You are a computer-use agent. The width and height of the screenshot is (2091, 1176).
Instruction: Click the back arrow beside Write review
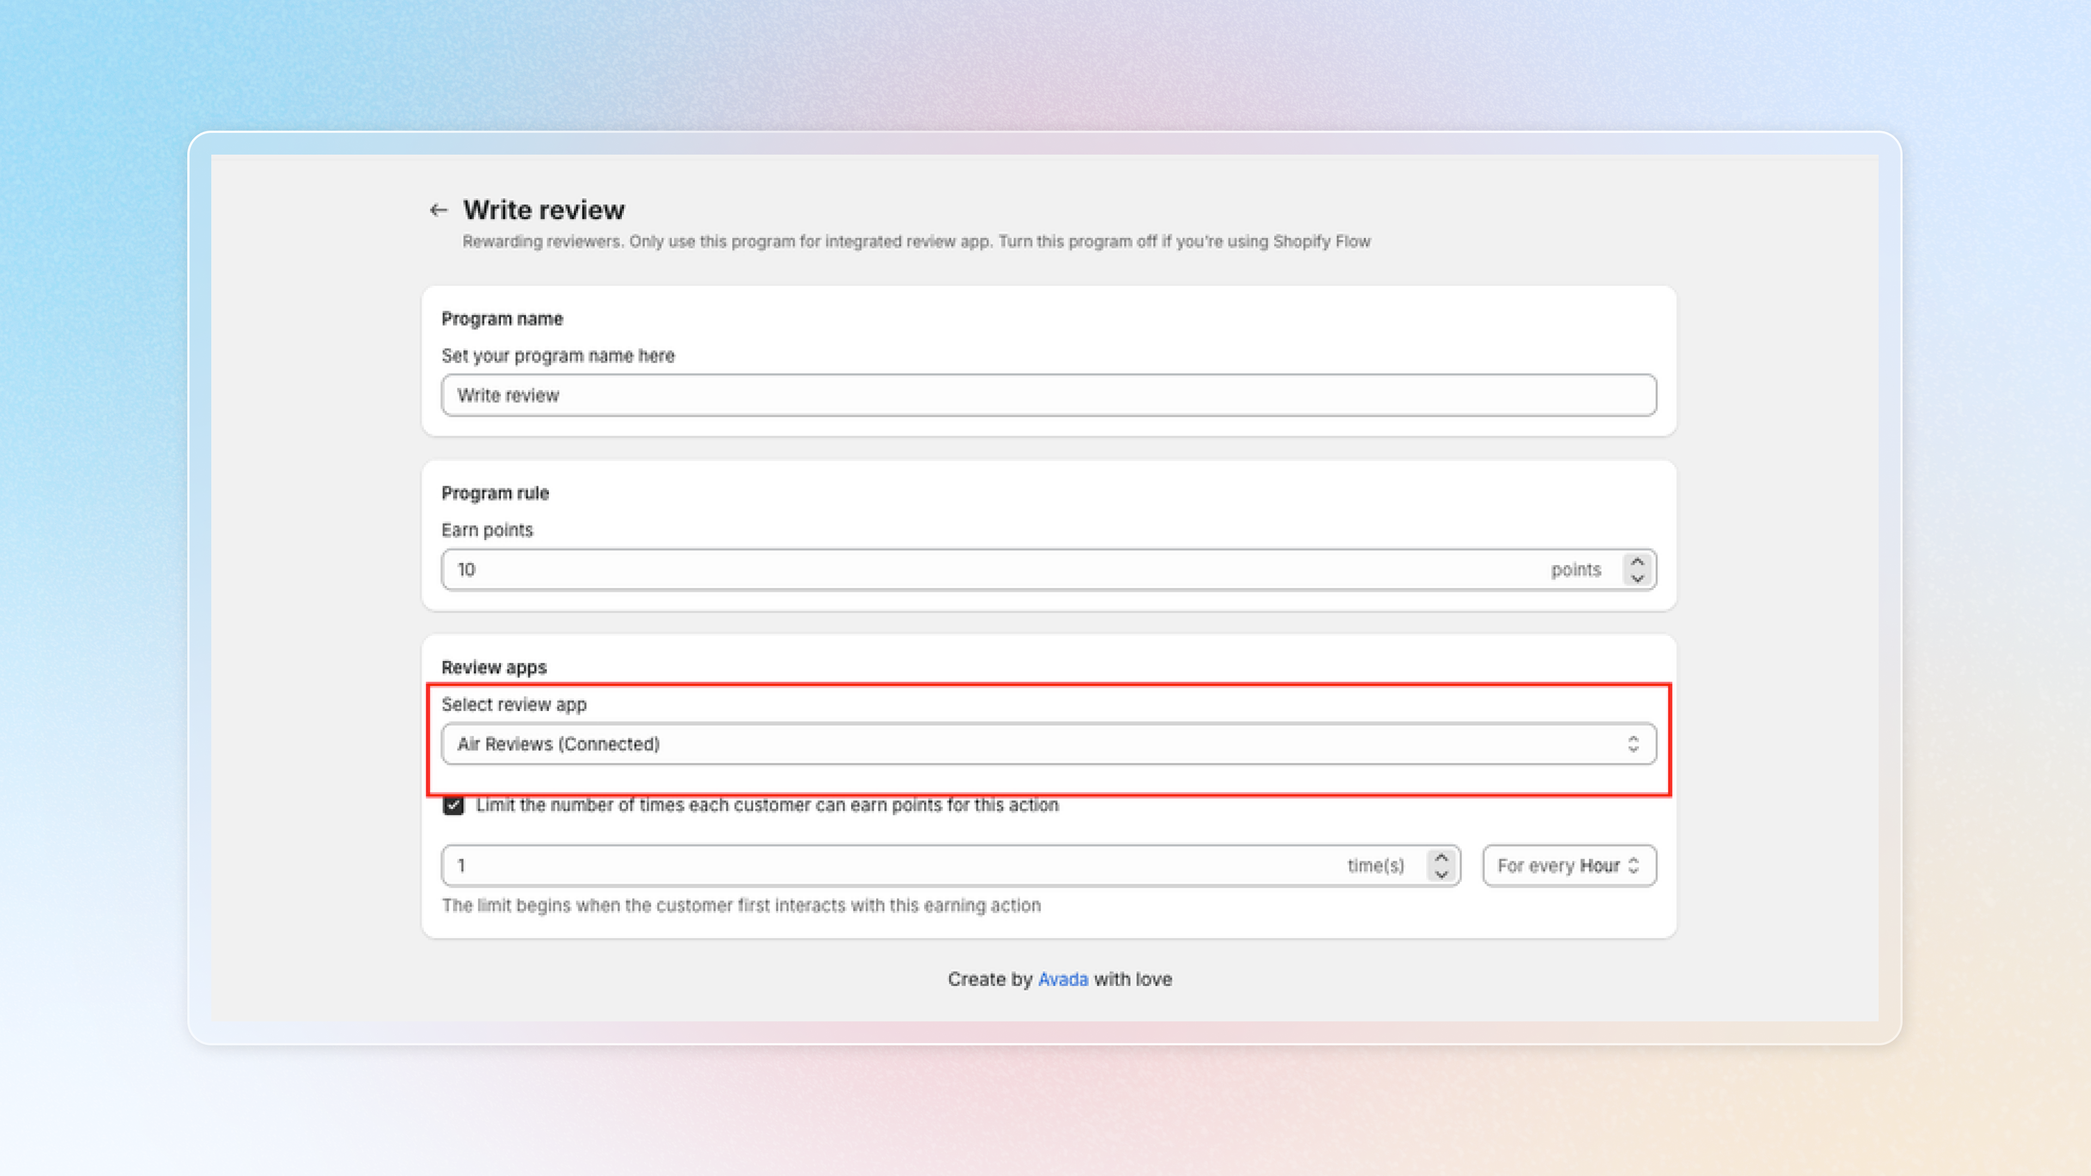(438, 210)
